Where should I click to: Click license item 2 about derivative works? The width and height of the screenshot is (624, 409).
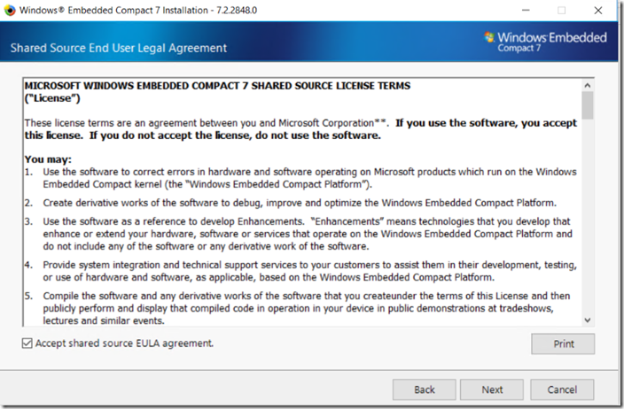pos(291,203)
